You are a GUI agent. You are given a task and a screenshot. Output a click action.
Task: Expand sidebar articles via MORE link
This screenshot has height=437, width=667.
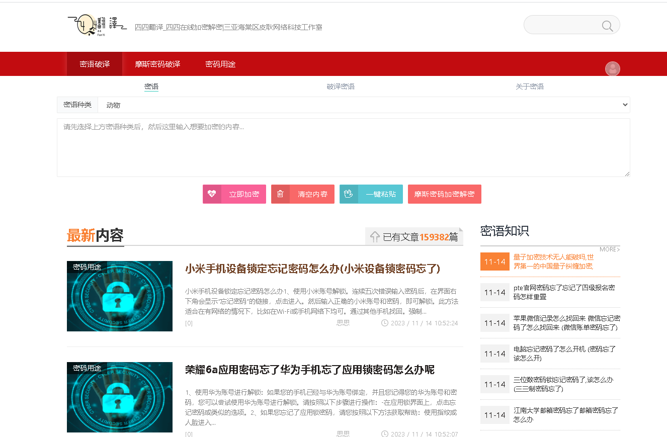click(x=609, y=249)
